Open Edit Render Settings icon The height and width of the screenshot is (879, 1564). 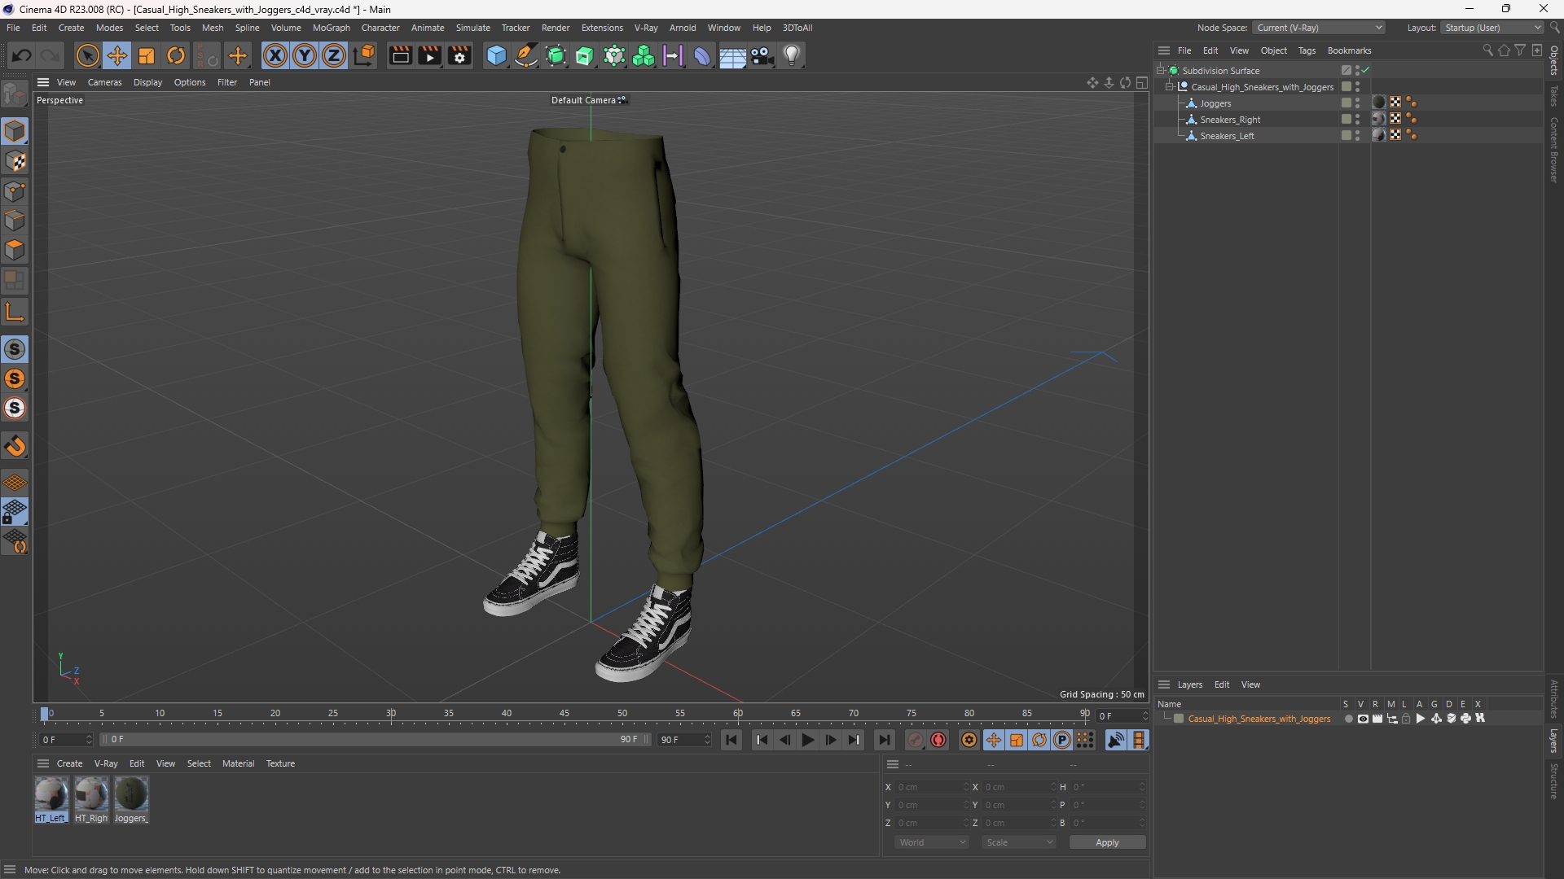(460, 55)
